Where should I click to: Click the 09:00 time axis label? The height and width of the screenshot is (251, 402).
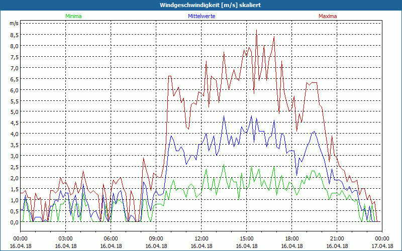click(156, 239)
